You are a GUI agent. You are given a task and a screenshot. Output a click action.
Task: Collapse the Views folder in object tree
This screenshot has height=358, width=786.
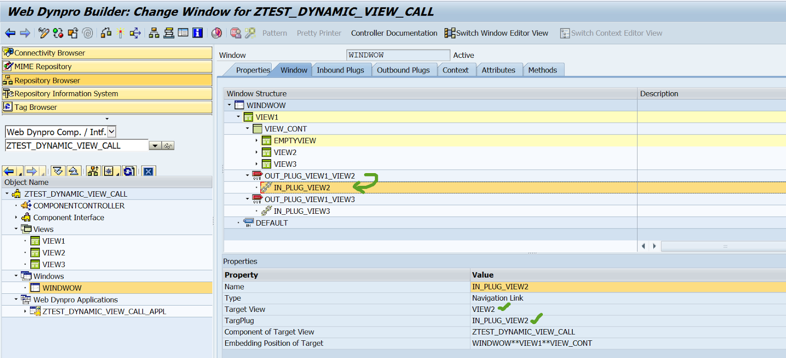pos(16,229)
